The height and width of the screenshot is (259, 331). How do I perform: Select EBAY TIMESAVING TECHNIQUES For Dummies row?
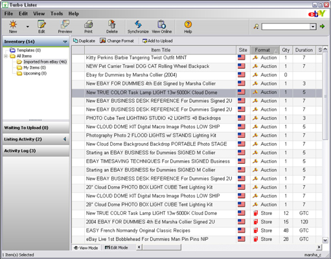tap(197, 161)
